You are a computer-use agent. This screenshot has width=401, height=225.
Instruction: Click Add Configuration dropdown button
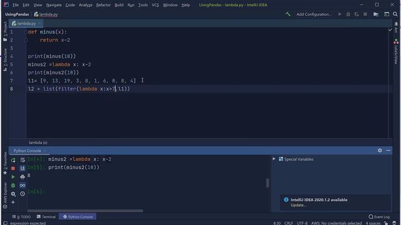[314, 14]
